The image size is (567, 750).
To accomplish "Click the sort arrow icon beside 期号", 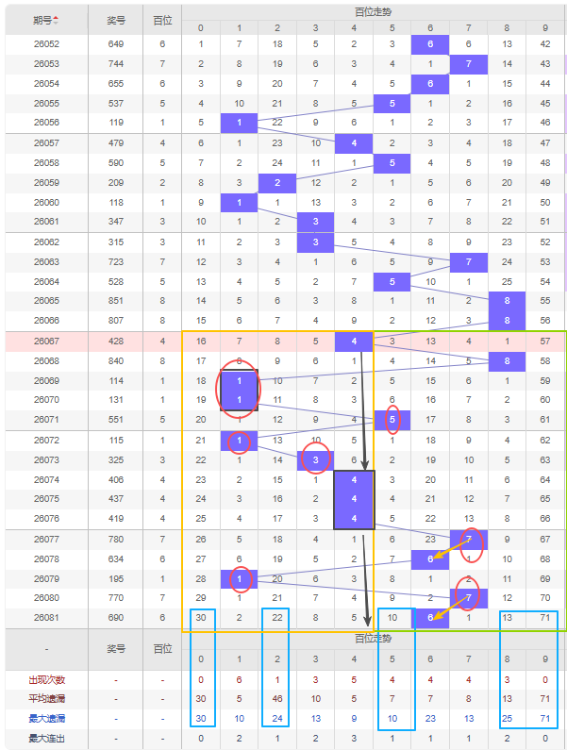I will tap(56, 20).
